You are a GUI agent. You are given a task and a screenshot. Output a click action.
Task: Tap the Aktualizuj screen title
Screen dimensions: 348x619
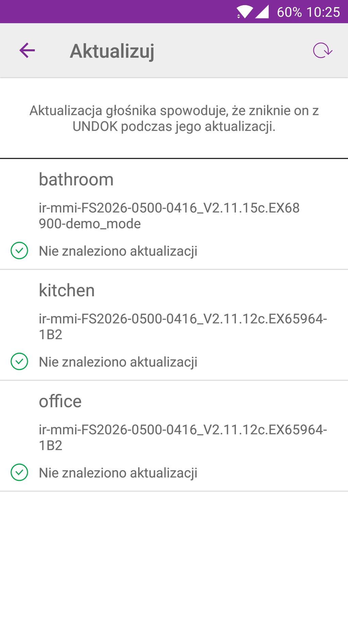point(112,51)
